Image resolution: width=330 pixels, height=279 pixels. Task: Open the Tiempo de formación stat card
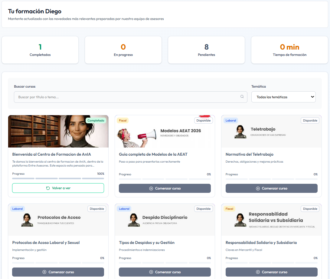tap(289, 50)
